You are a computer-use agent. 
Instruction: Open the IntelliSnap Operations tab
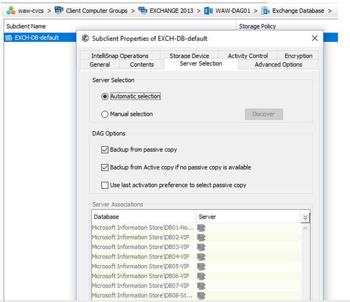pos(120,55)
